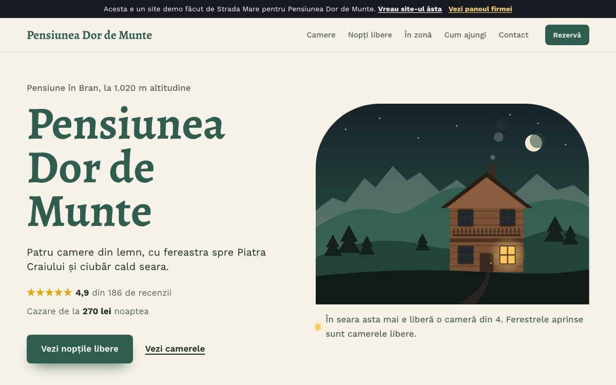Image resolution: width=616 pixels, height=385 pixels.
Task: Click the Vezi nopțile libere button
Action: 80,349
